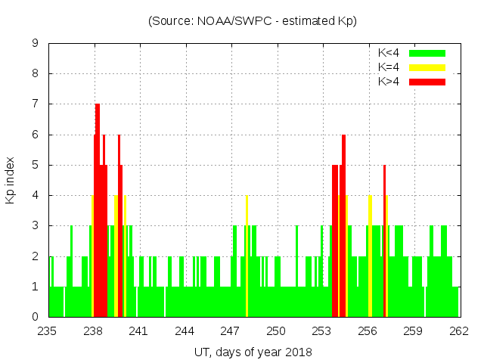The image size is (484, 363).
Task: Click the isolated yellow bar near day 248
Action: [247, 257]
